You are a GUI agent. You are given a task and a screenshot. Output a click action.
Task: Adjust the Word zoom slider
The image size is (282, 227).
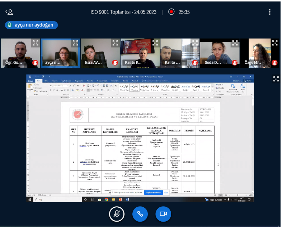click(238, 195)
